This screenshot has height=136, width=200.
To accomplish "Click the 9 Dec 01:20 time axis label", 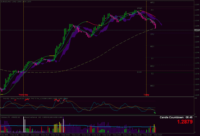I will coord(148,135).
